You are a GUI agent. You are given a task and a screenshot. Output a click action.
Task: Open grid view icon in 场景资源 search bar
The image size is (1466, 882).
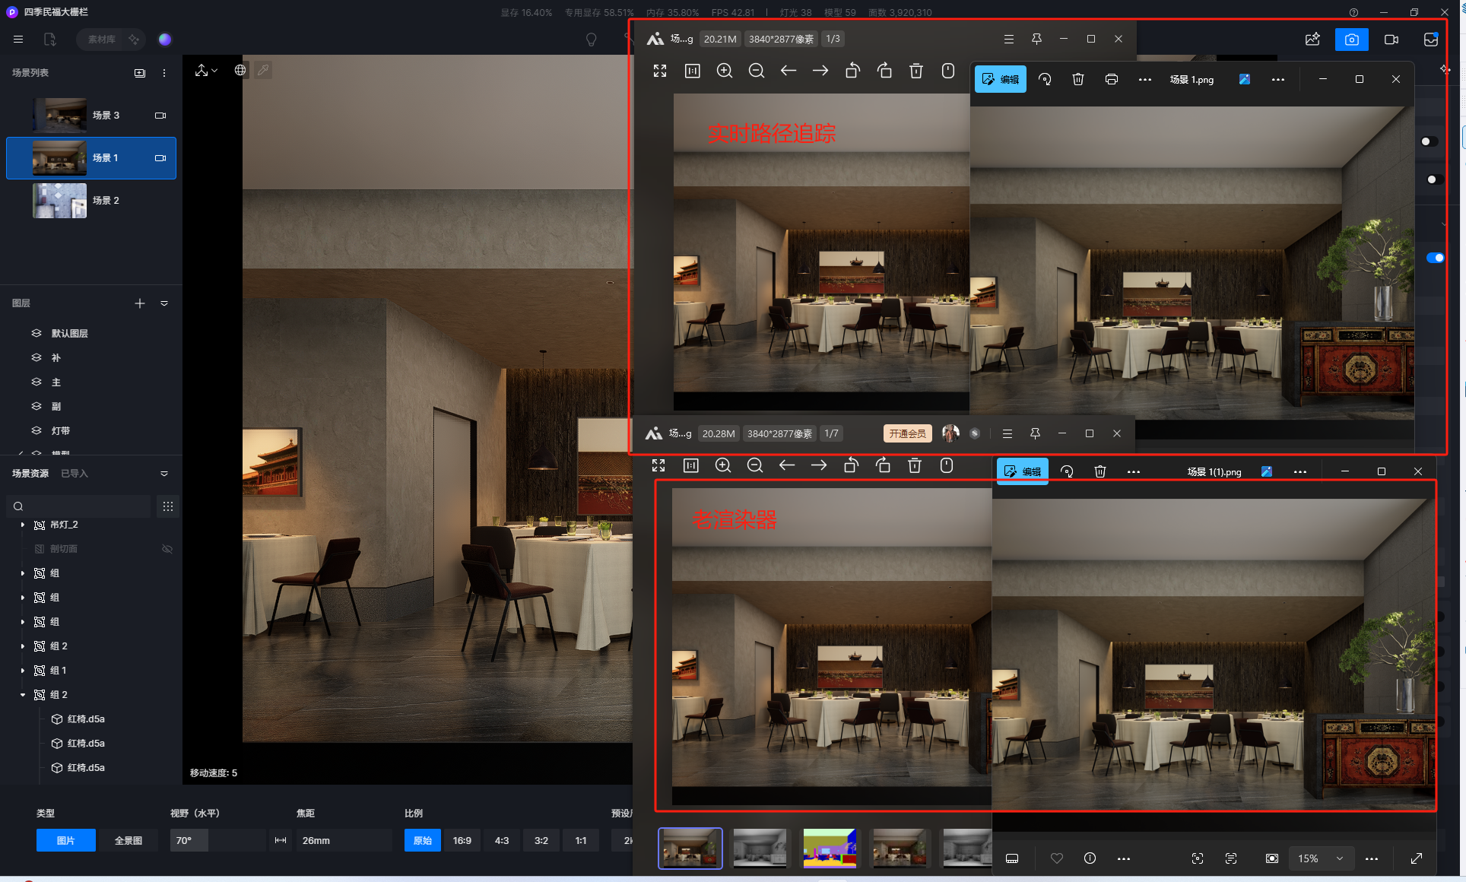pyautogui.click(x=168, y=506)
